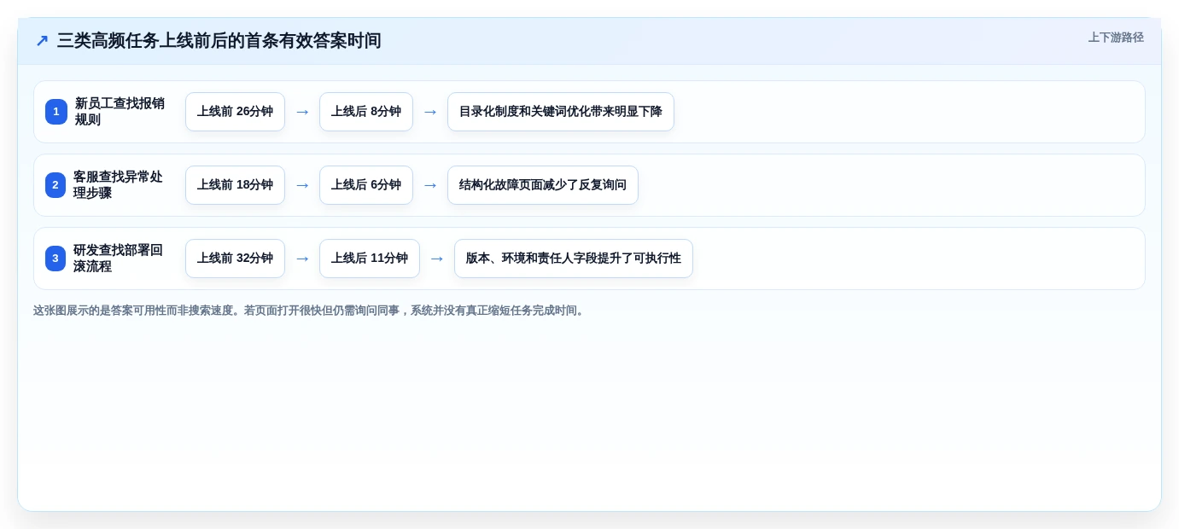The width and height of the screenshot is (1179, 529).
Task: Select the task label 新员工查找报销规则
Action: click(x=120, y=112)
